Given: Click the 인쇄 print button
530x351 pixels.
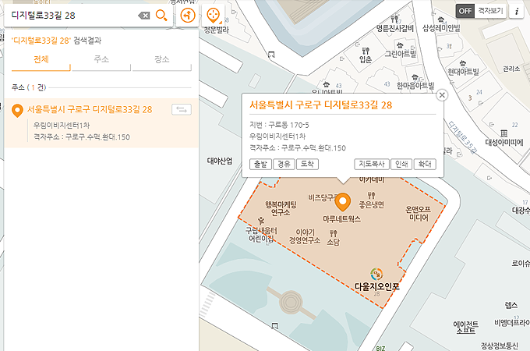Looking at the screenshot, I should pyautogui.click(x=401, y=165).
